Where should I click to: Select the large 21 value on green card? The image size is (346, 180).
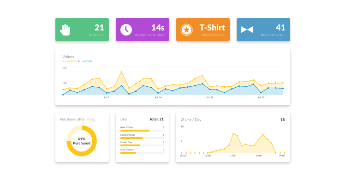(99, 28)
